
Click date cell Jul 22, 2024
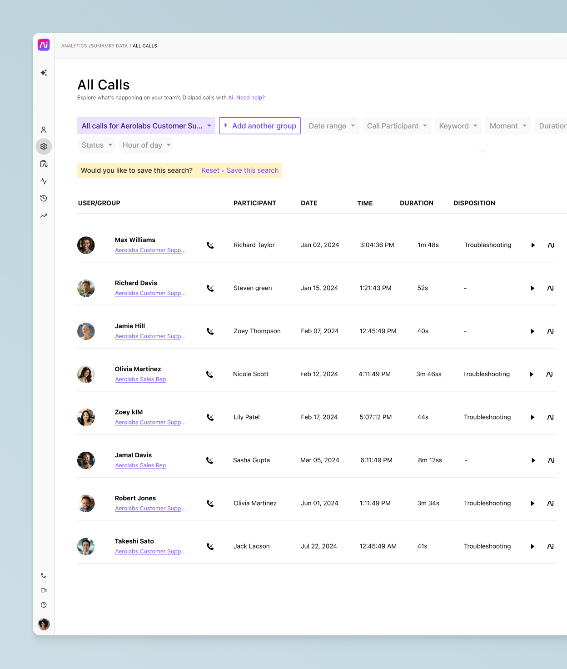tap(319, 546)
